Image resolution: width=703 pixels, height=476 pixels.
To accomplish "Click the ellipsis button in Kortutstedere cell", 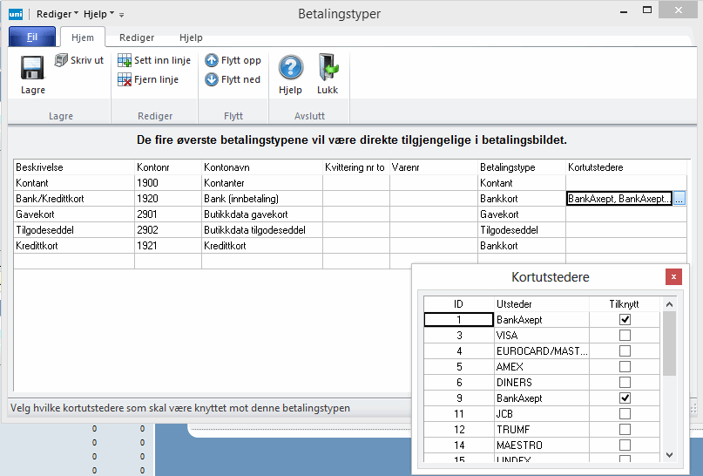I will click(679, 199).
